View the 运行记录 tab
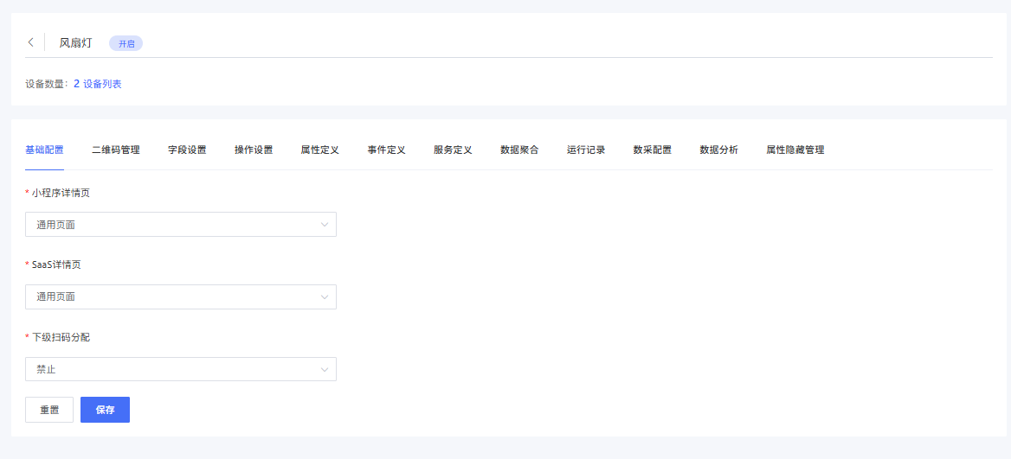The width and height of the screenshot is (1011, 459). 586,150
